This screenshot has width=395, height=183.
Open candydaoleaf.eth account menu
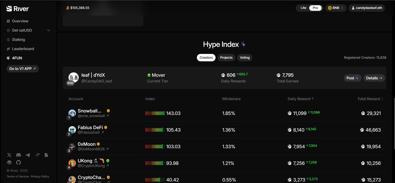pos(367,8)
